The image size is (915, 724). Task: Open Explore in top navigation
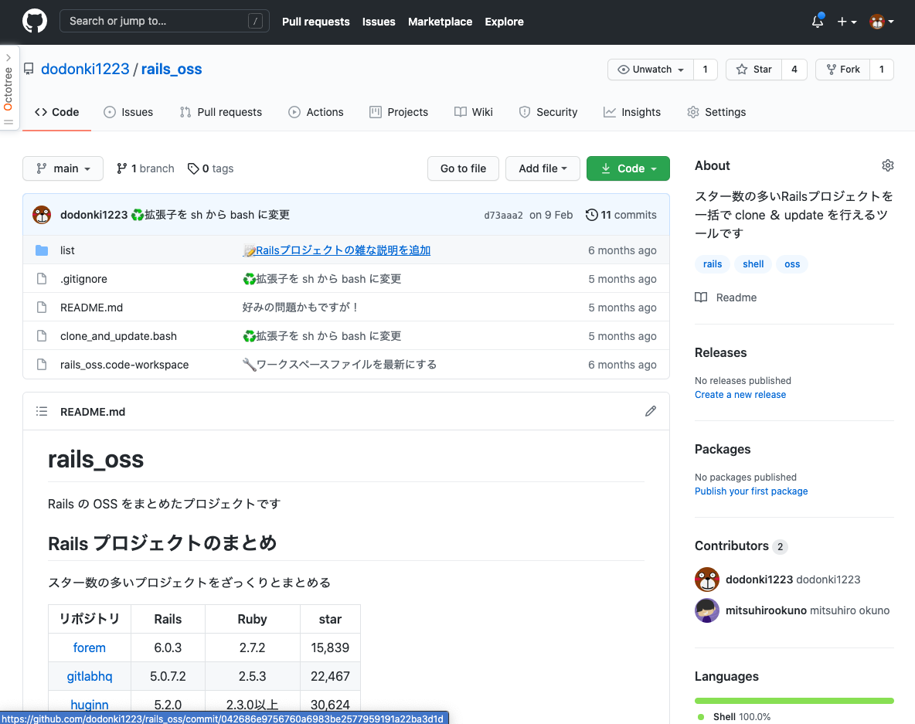pyautogui.click(x=504, y=22)
